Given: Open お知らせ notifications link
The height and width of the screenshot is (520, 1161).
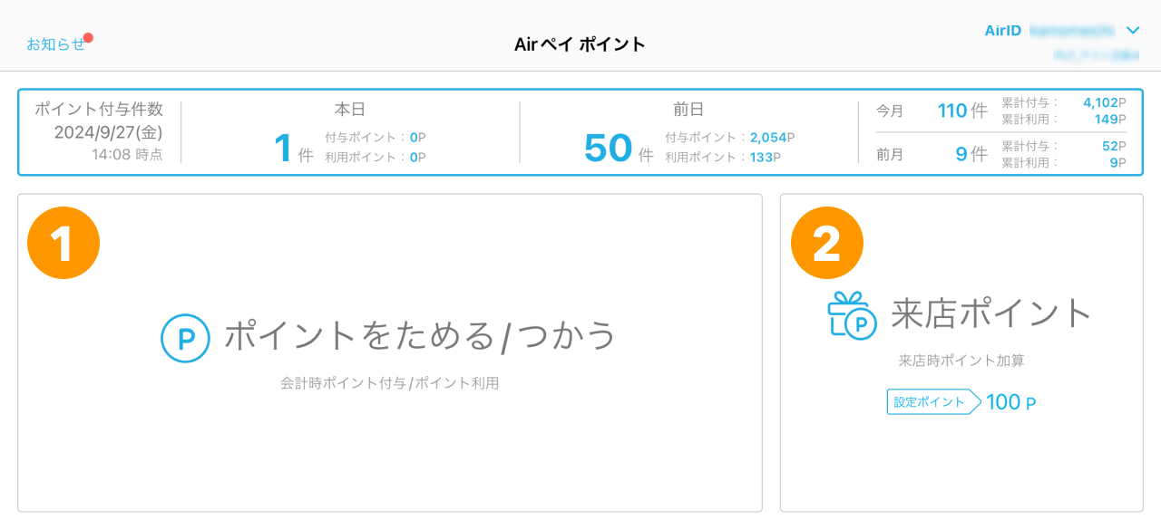Looking at the screenshot, I should [55, 44].
